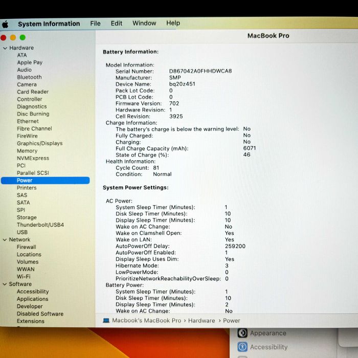The image size is (358, 358).
Task: Select Printers in the sidebar
Action: point(27,188)
